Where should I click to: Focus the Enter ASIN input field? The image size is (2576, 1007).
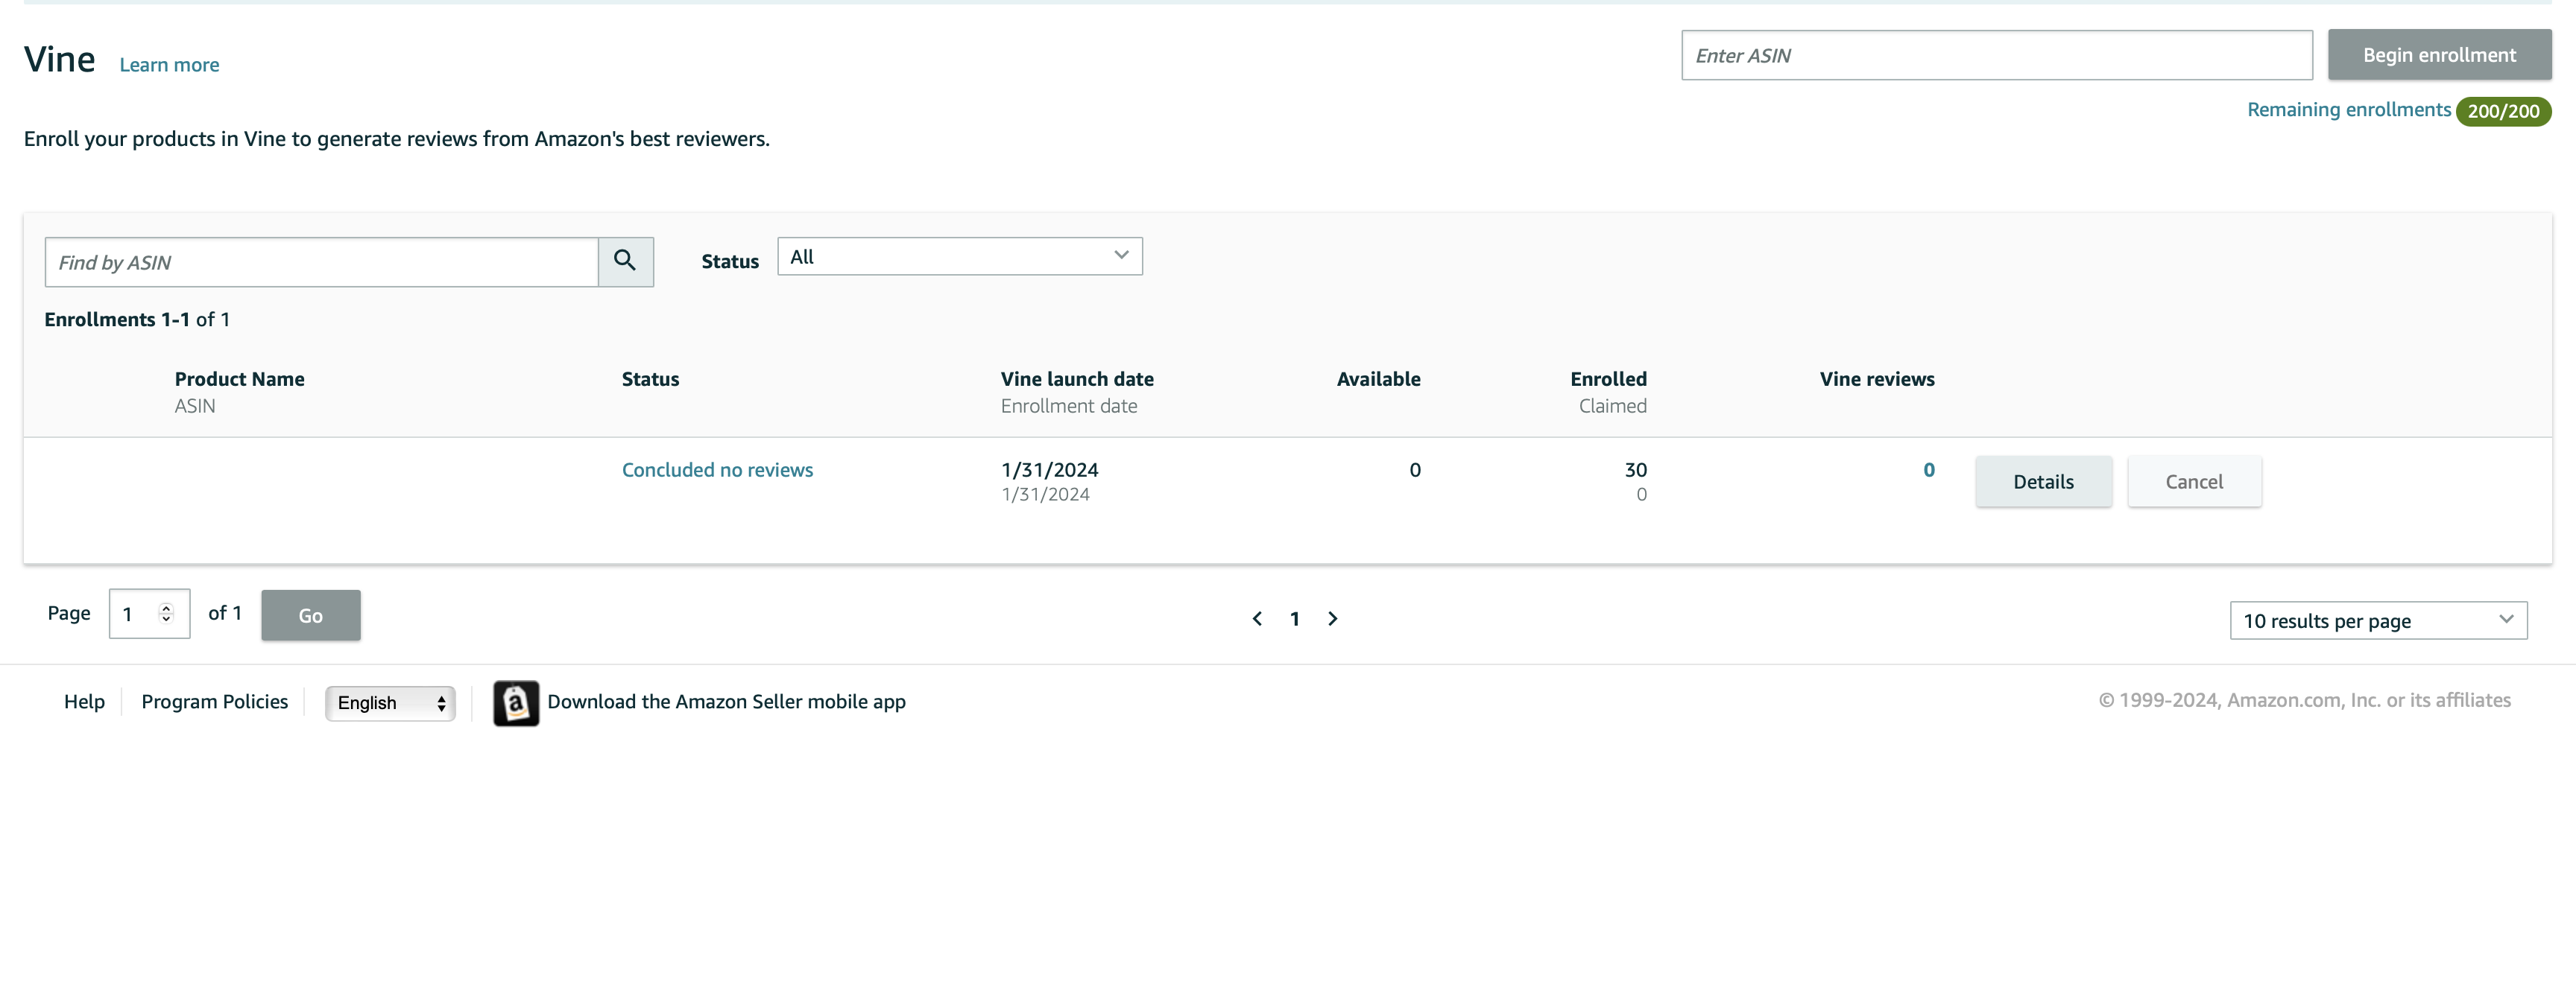pyautogui.click(x=1997, y=55)
